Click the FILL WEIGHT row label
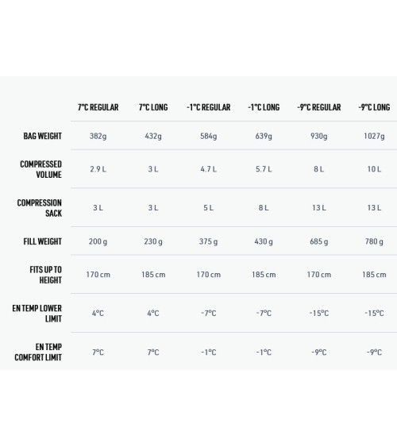The width and height of the screenshot is (397, 447). coord(42,241)
